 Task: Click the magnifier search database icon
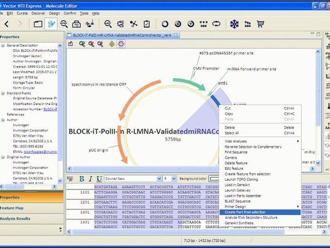(x=64, y=24)
